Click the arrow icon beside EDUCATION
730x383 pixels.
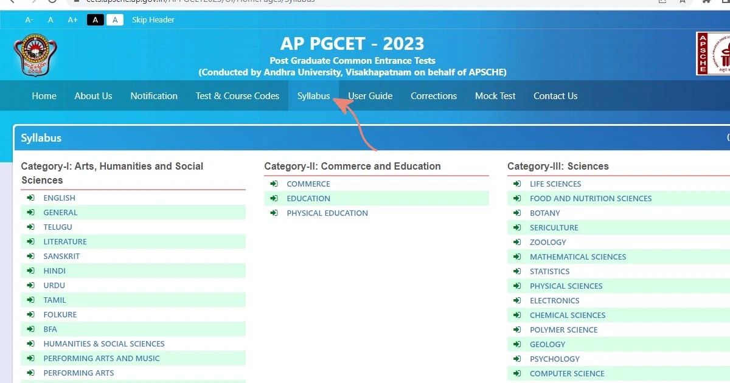274,198
